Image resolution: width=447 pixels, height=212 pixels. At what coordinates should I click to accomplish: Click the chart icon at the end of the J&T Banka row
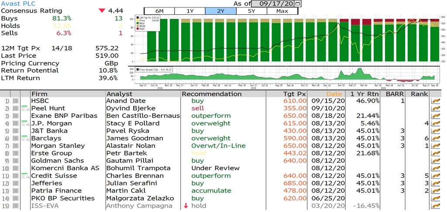coord(436,131)
